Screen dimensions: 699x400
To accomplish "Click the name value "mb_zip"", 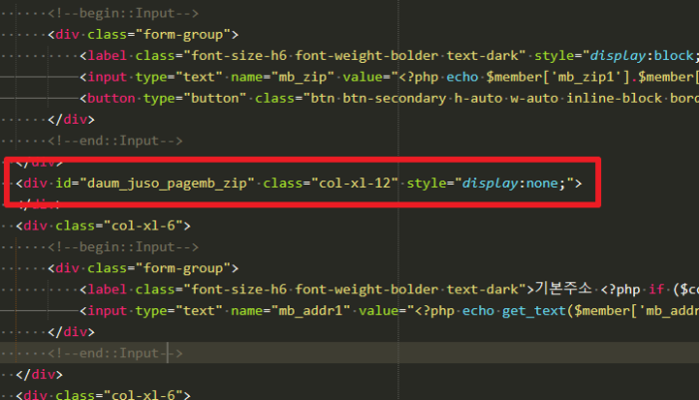I will pos(303,77).
